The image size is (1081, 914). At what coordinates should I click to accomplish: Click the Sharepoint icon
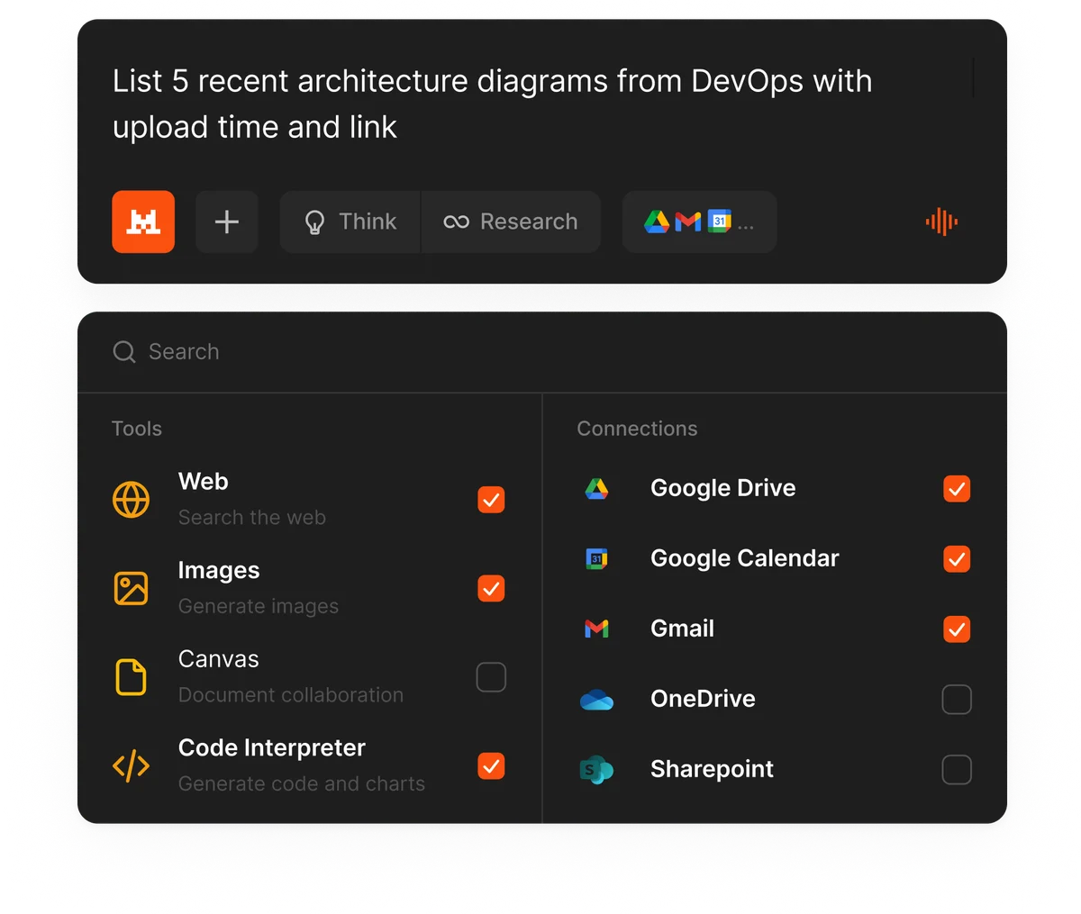tap(597, 769)
